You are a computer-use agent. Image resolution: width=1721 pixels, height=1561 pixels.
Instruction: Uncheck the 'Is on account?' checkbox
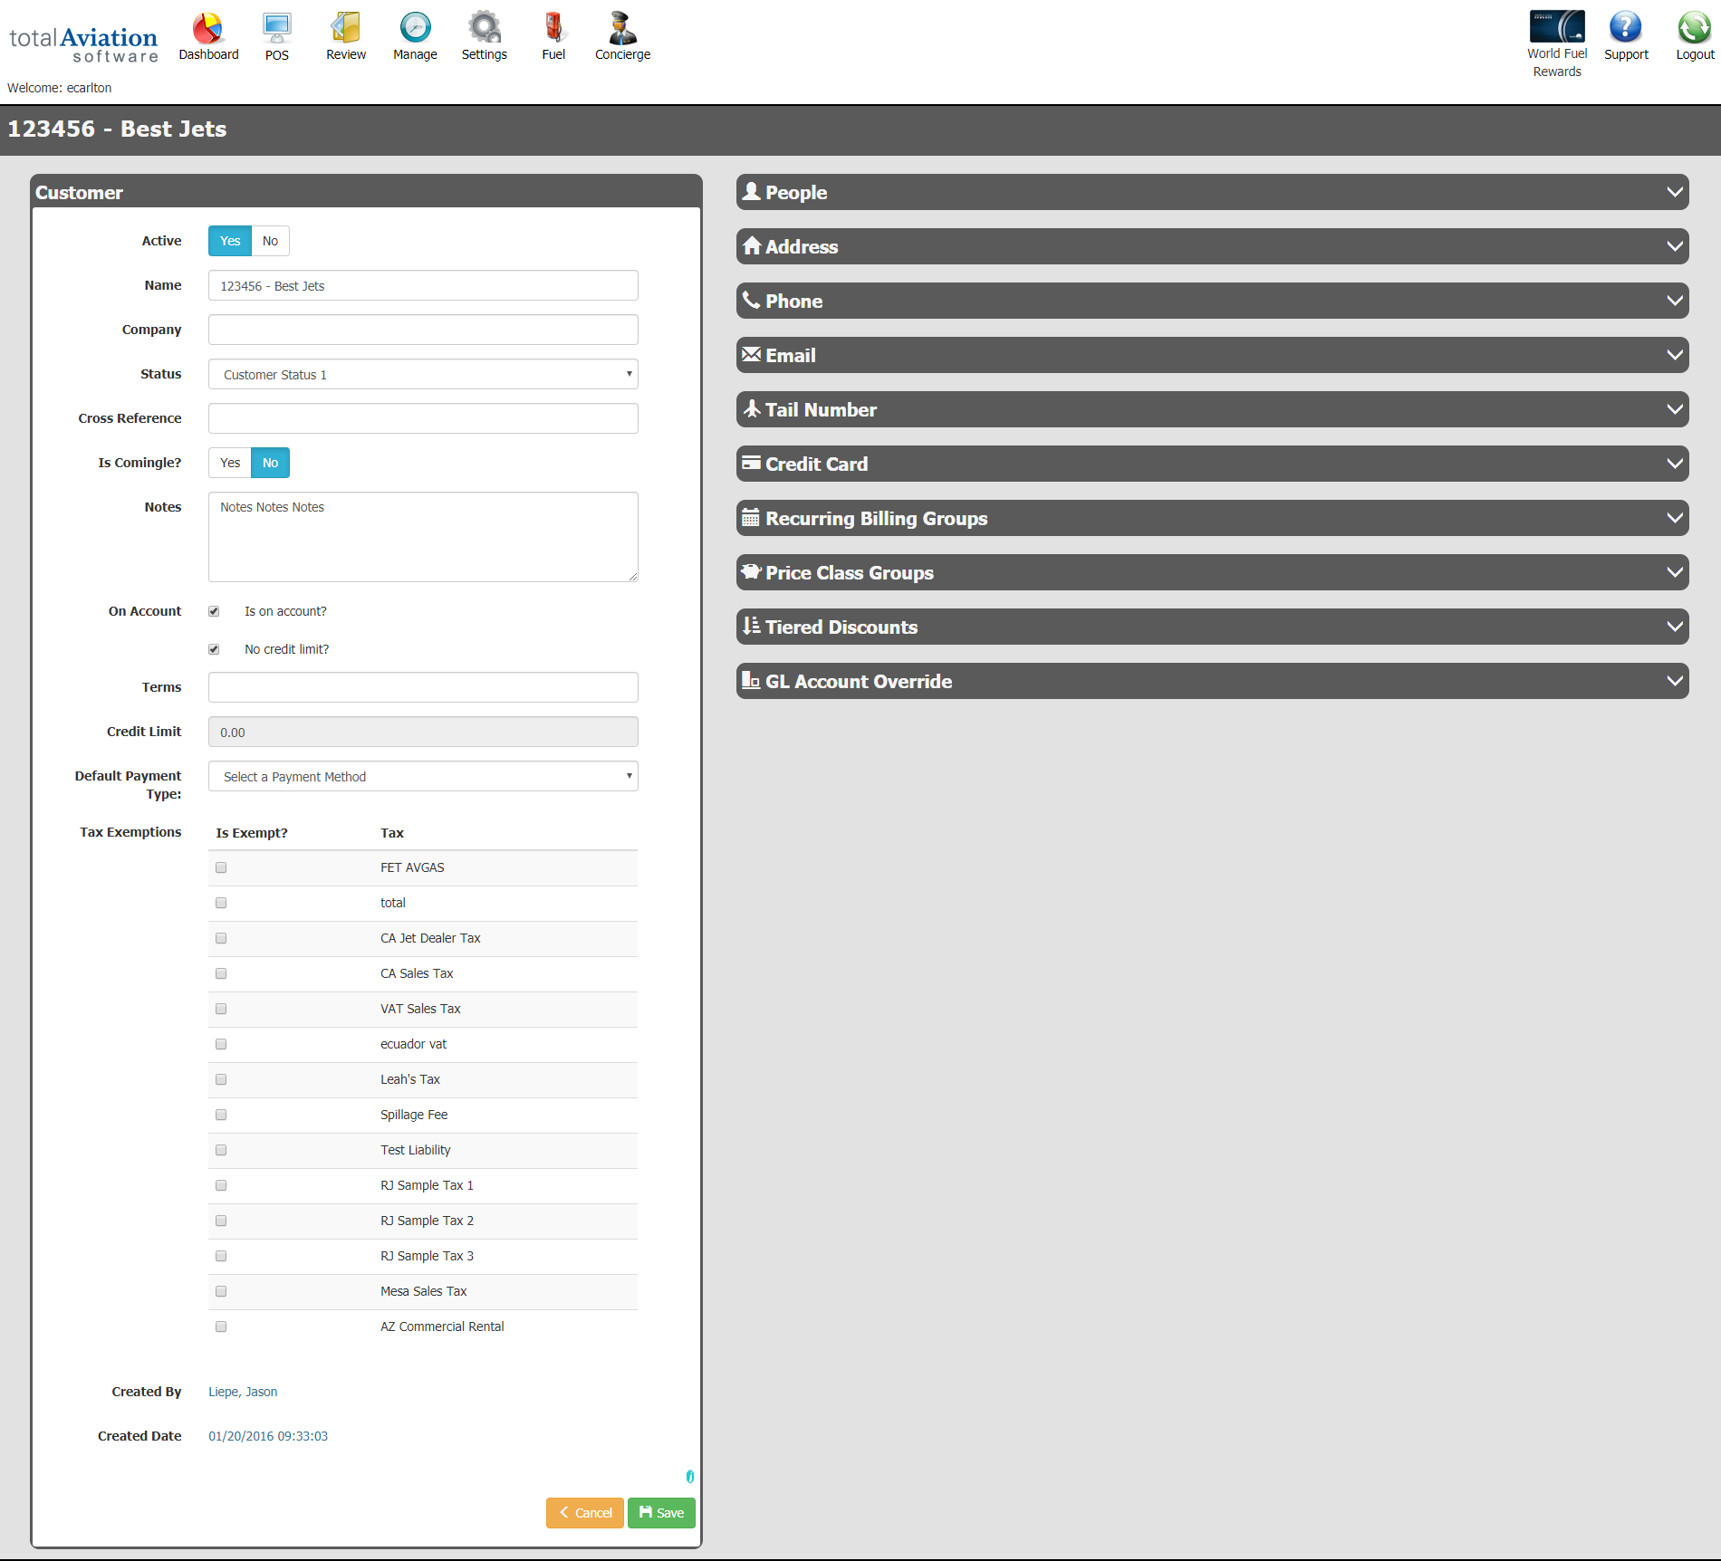point(214,611)
